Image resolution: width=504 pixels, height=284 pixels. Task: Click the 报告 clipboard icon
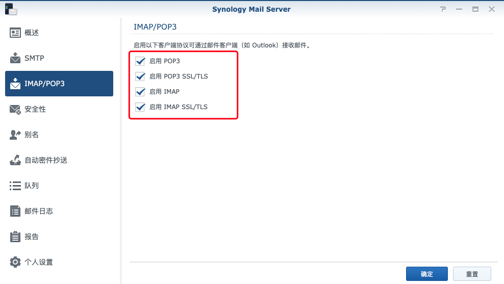click(15, 237)
